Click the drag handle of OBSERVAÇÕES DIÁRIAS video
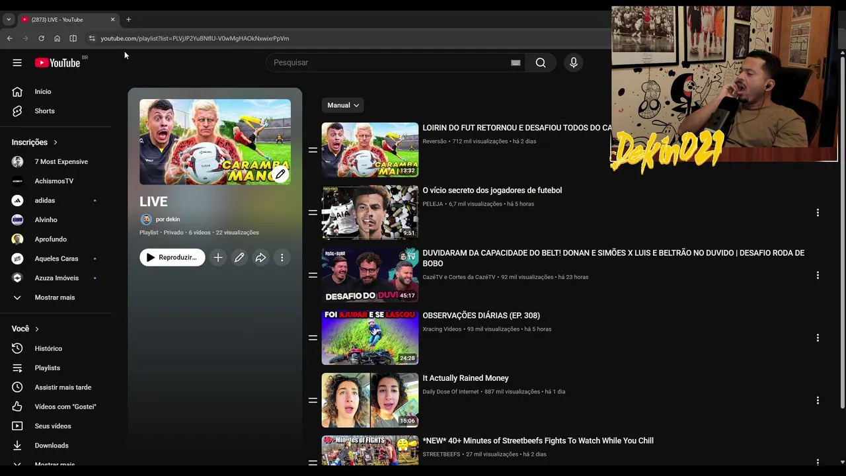The width and height of the screenshot is (846, 476). pyautogui.click(x=313, y=338)
